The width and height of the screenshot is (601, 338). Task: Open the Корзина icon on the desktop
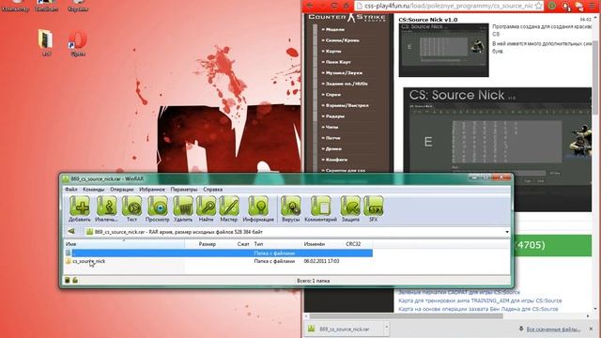coord(78,6)
